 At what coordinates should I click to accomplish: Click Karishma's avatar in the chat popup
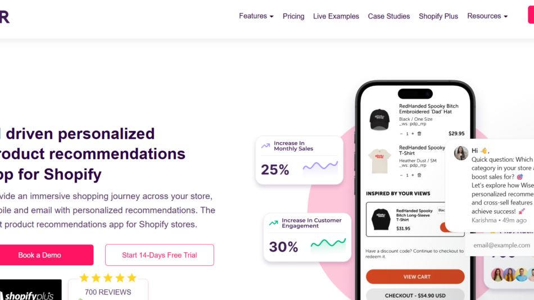461,153
